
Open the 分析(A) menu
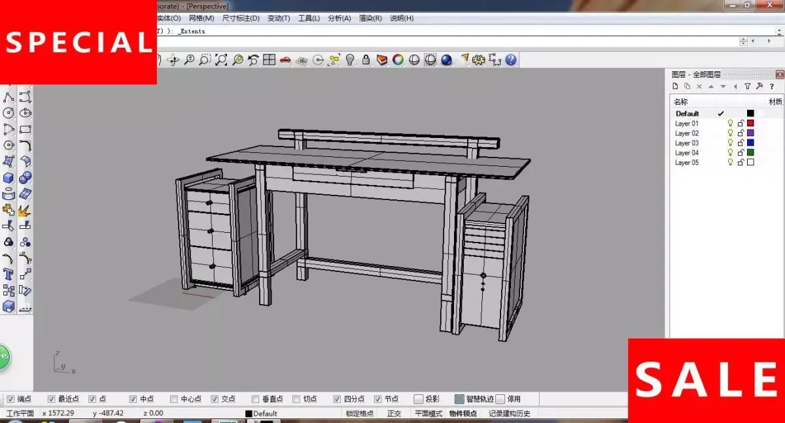(x=340, y=18)
